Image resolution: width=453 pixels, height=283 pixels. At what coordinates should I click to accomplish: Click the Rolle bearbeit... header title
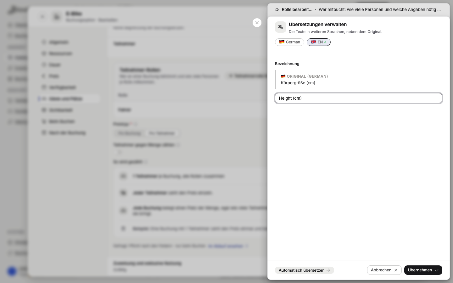point(297,10)
